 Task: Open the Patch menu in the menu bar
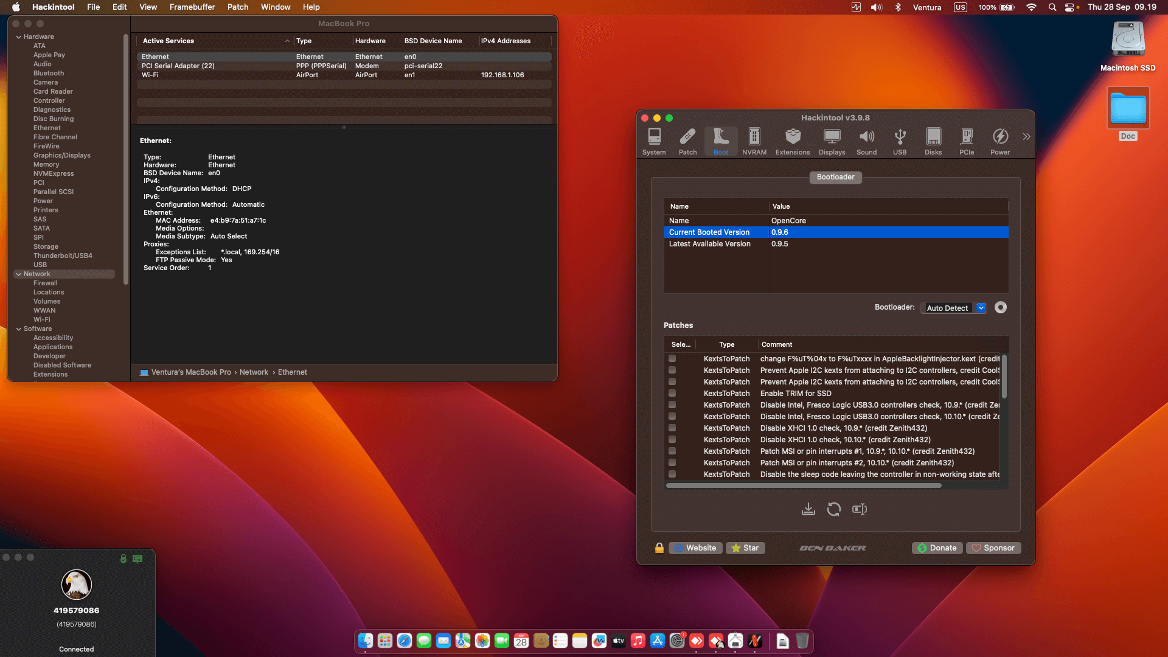point(237,7)
